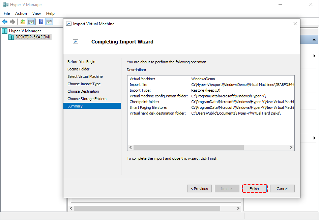Maximize the Hyper-V Manager window
The image size is (319, 220).
pyautogui.click(x=295, y=4)
